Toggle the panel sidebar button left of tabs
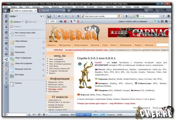The image size is (175, 120). click(5, 11)
